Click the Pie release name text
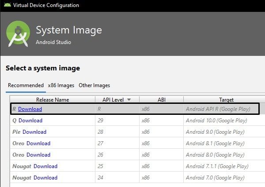 (16, 132)
